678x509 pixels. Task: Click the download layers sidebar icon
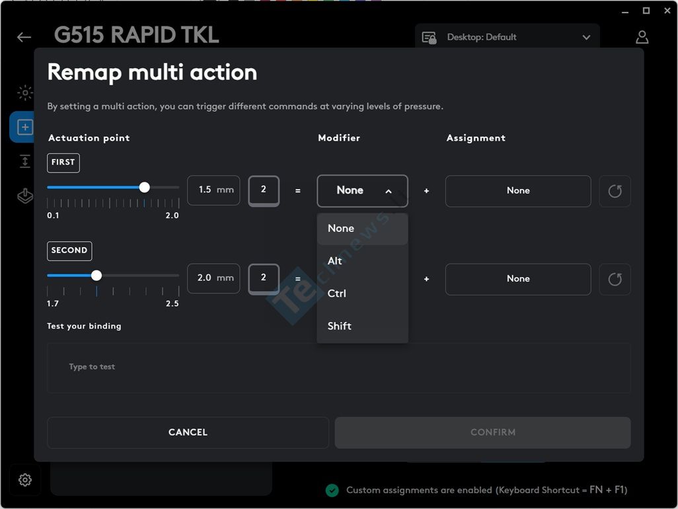click(25, 196)
